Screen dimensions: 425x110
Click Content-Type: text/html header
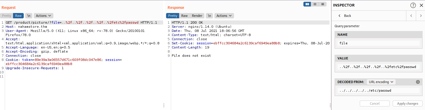pos(211,35)
